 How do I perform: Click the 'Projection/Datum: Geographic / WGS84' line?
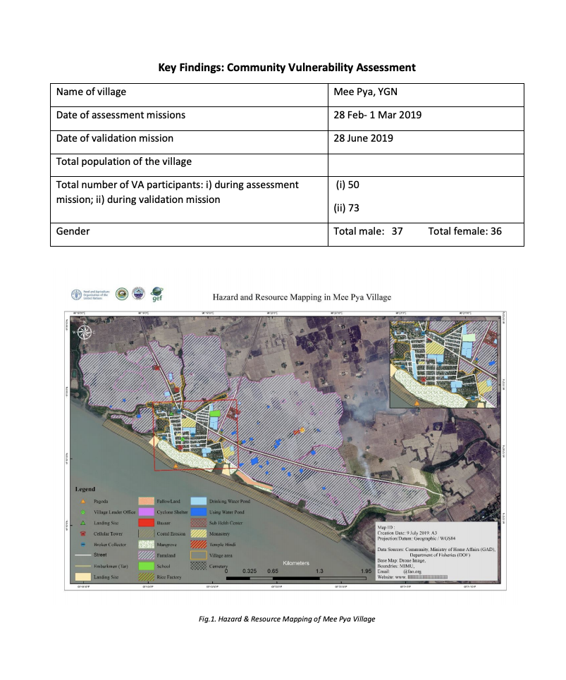417,538
